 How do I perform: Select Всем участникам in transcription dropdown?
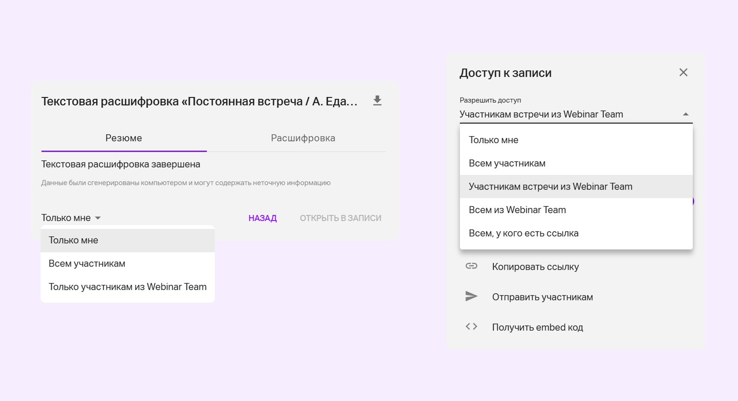pyautogui.click(x=87, y=264)
